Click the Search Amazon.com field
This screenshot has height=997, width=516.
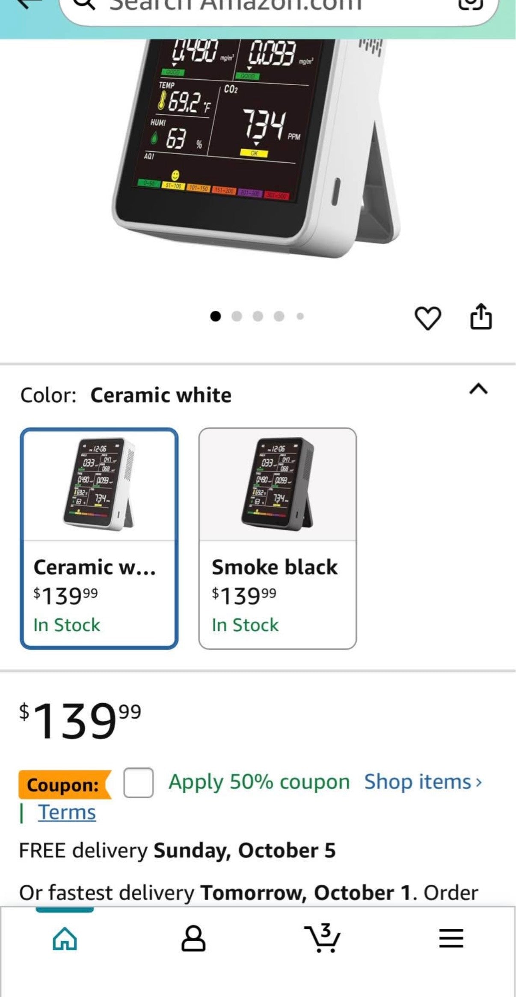[278, 6]
